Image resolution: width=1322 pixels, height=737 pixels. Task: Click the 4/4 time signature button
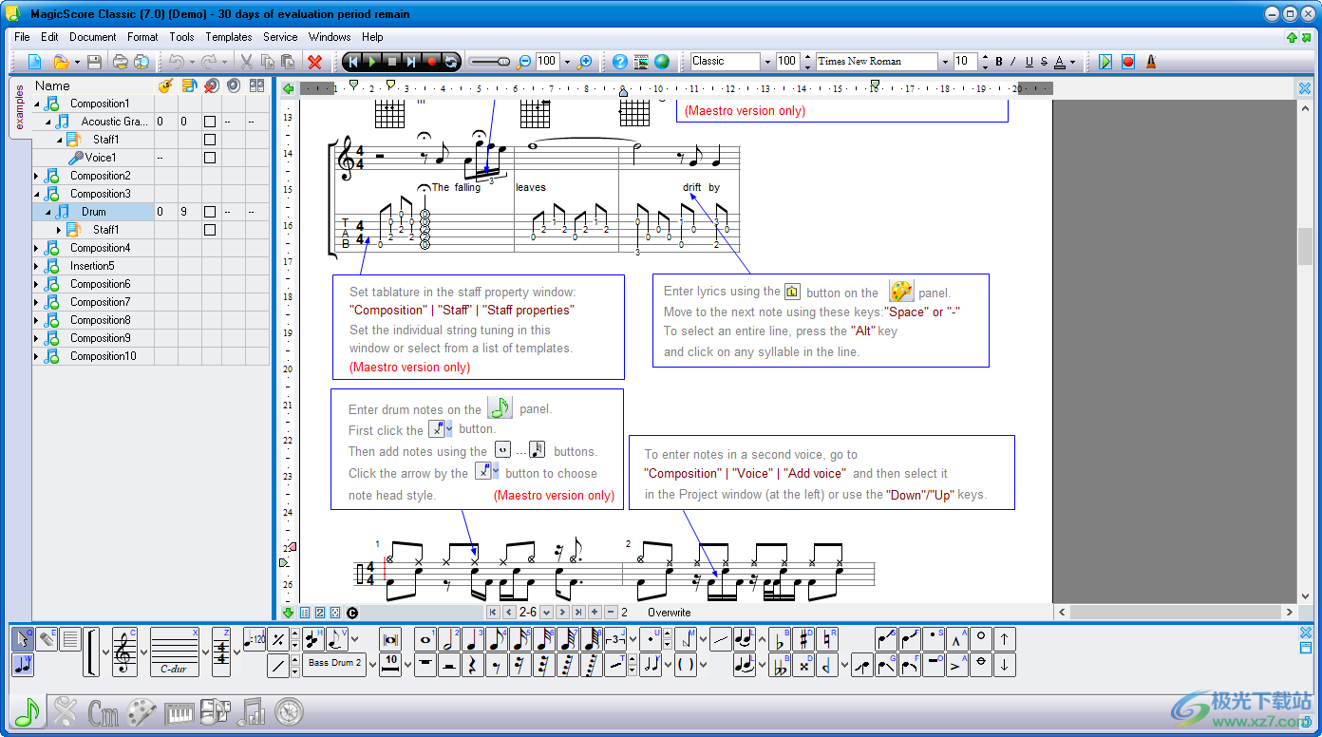(220, 652)
